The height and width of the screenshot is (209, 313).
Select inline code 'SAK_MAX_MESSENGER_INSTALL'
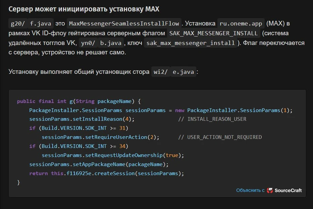tap(213, 33)
